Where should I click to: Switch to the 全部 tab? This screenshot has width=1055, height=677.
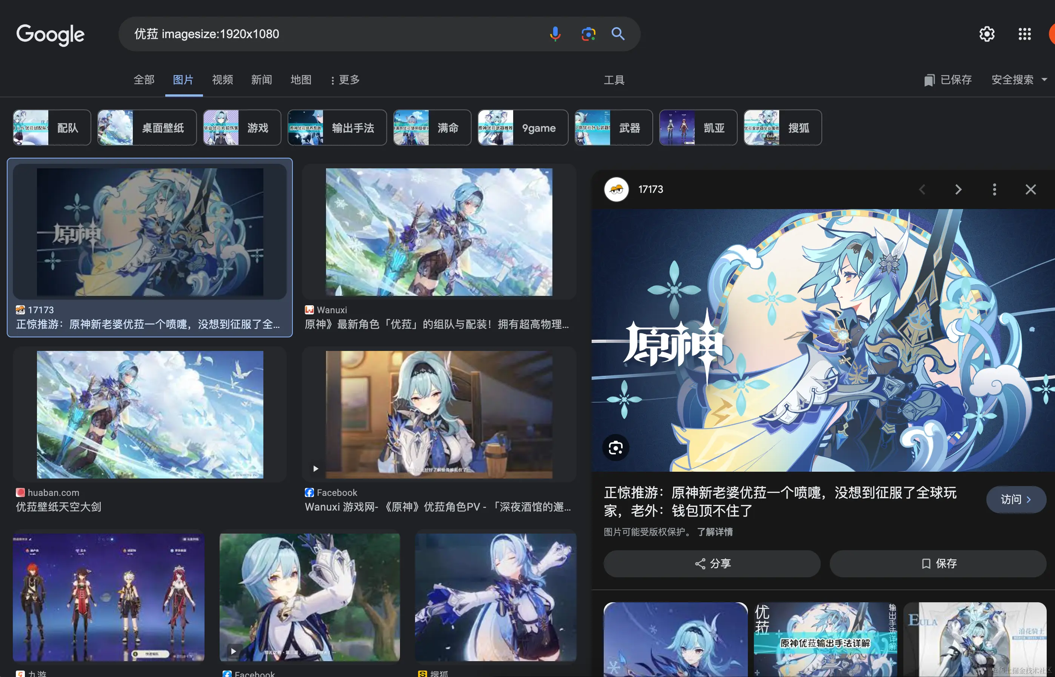point(144,80)
